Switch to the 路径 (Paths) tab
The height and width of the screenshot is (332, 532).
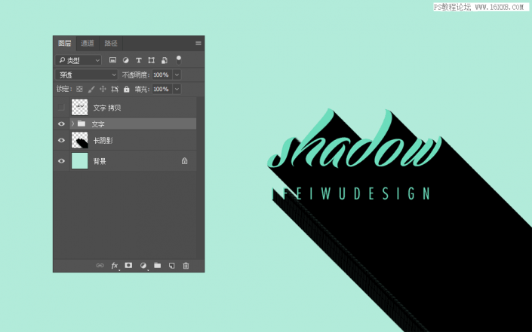pyautogui.click(x=111, y=44)
